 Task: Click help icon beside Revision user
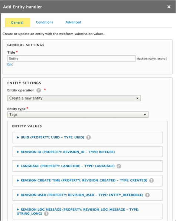point(147,195)
